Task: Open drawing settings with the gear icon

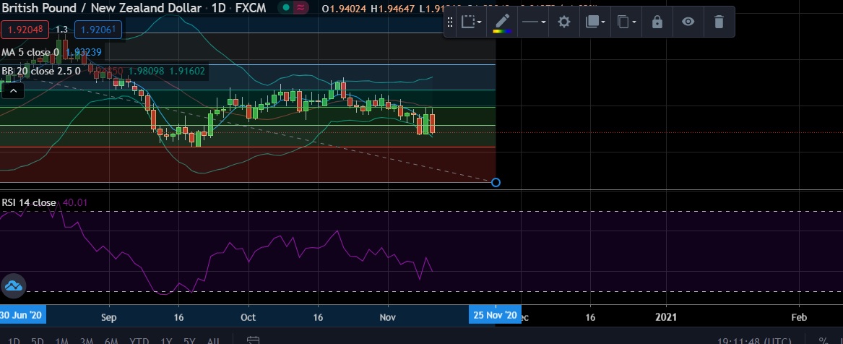Action: tap(564, 22)
